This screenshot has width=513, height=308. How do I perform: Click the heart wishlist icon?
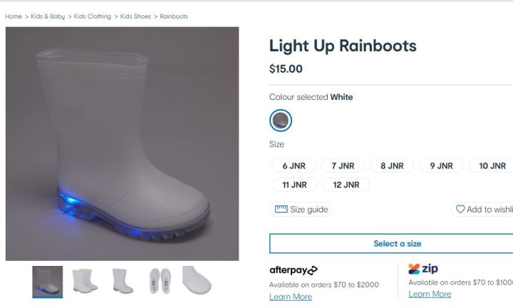click(x=460, y=209)
